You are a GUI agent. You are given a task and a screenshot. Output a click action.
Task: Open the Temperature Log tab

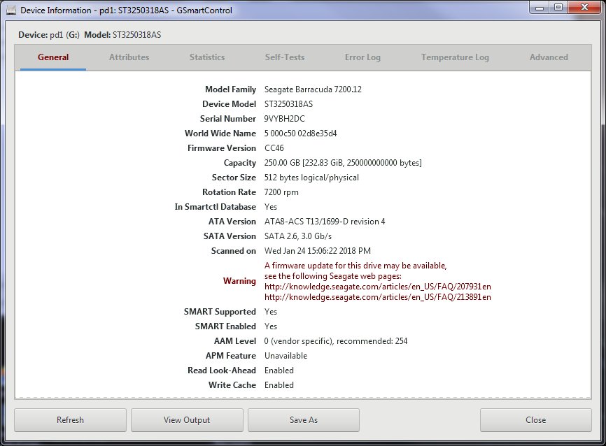pyautogui.click(x=455, y=57)
